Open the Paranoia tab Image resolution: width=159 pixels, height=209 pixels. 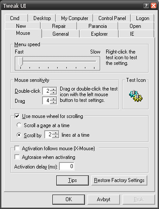(97, 26)
